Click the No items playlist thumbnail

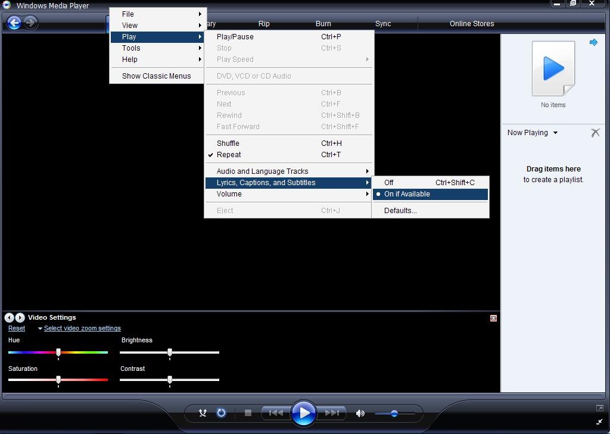(553, 69)
